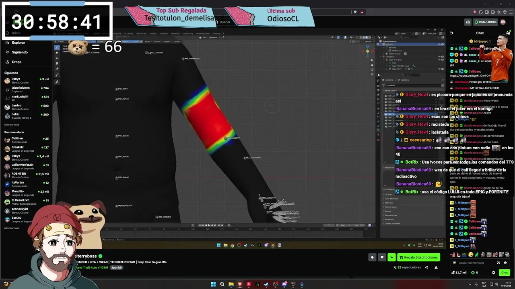Open Caliban's YouTube link in chat
This screenshot has width=515, height=289.
pyautogui.click(x=470, y=76)
